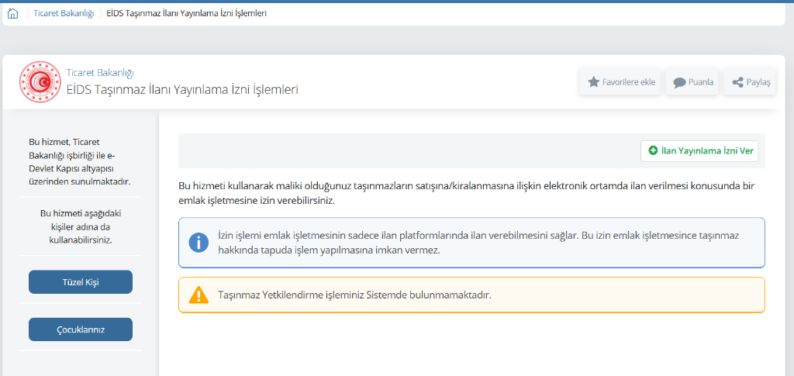Click warning text Taşınmaz Yetkilendirme işleminiz Sistemde bulunmamaktadır
Viewport: 794px width, 376px height.
click(x=354, y=295)
